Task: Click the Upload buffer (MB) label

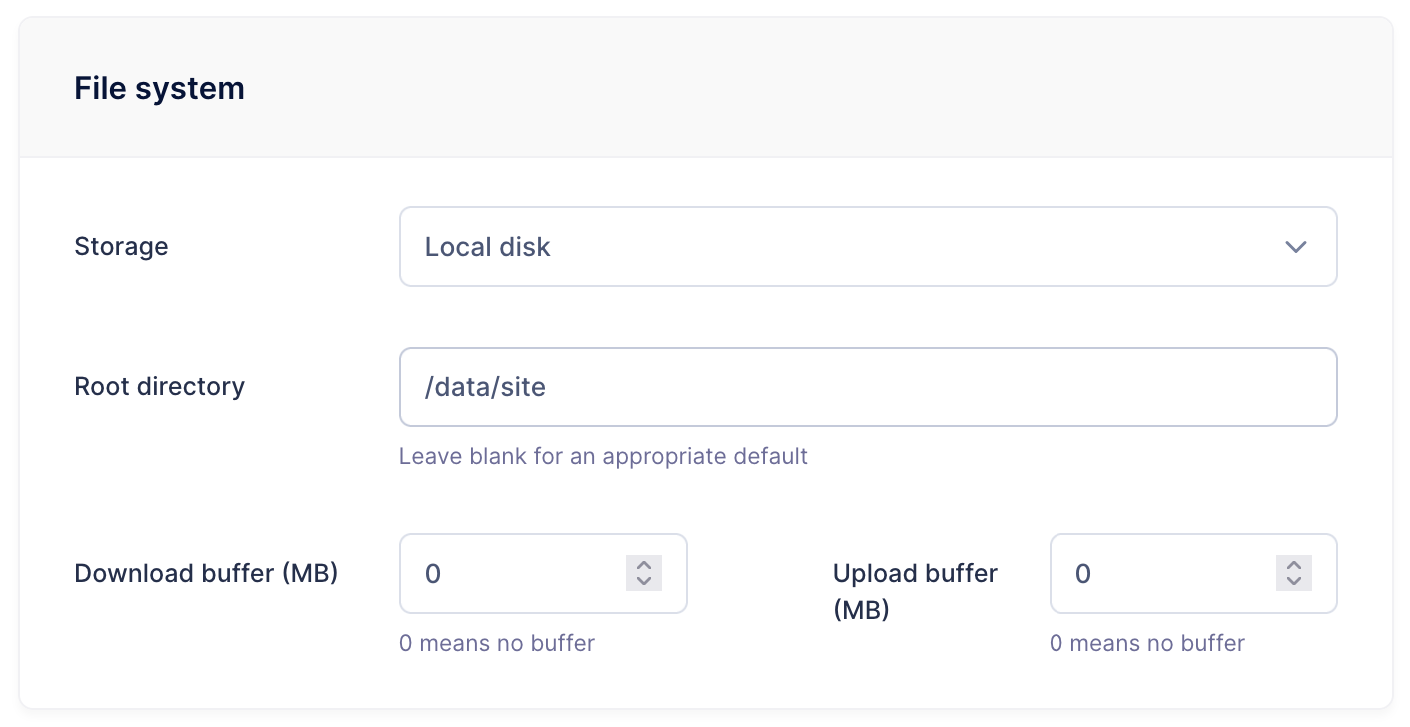Action: coord(915,591)
